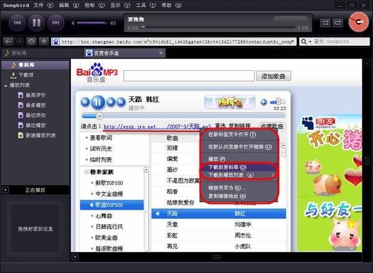Collapse the 播放列表 sidebar section
This screenshot has width=373, height=273.
[x=6, y=86]
